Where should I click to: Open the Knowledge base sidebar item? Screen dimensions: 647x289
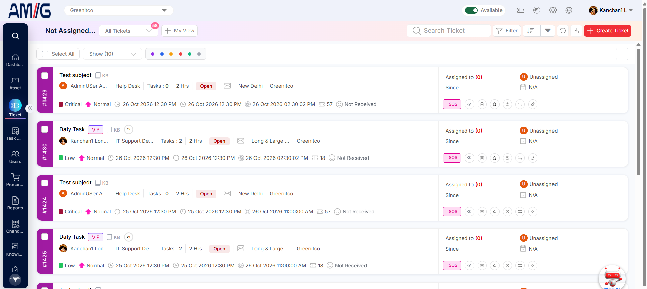pyautogui.click(x=15, y=250)
